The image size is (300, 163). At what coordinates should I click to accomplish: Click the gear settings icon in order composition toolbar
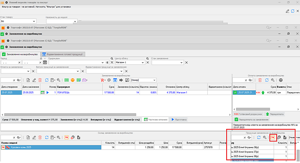tap(72, 137)
